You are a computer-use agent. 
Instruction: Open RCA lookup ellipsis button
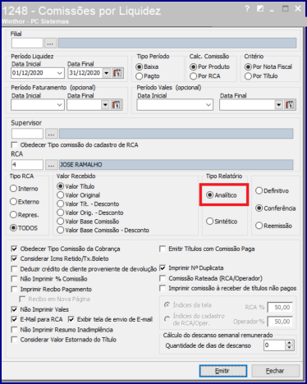[x=51, y=165]
